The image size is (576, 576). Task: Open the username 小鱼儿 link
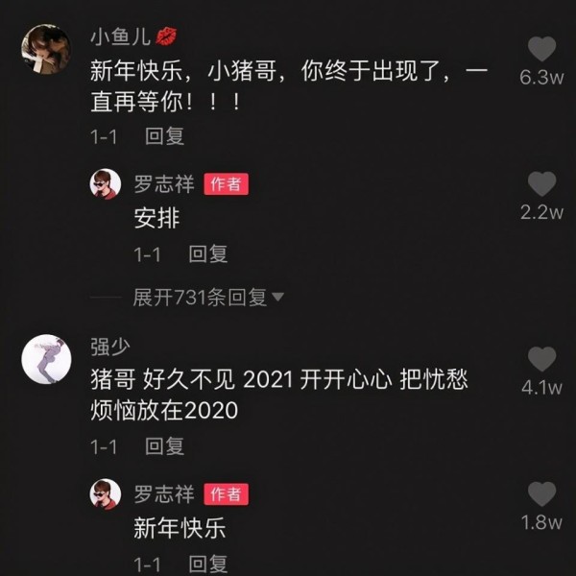[121, 36]
